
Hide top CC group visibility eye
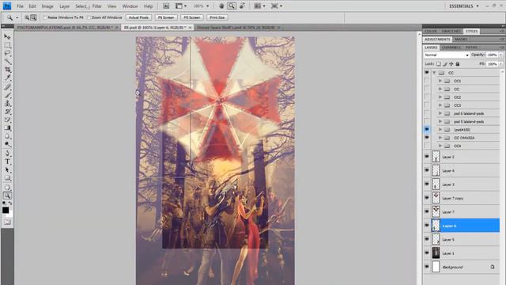(427, 73)
